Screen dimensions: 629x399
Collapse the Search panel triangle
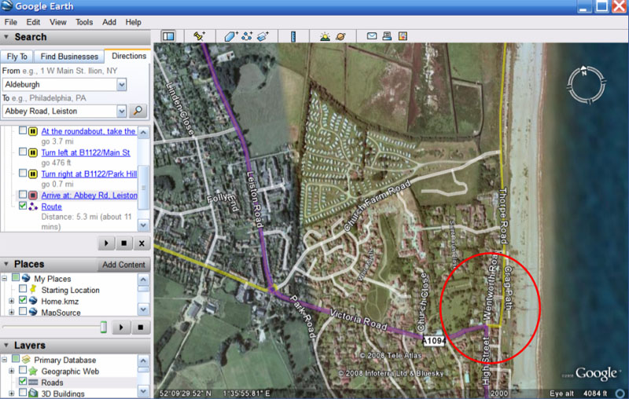point(6,37)
